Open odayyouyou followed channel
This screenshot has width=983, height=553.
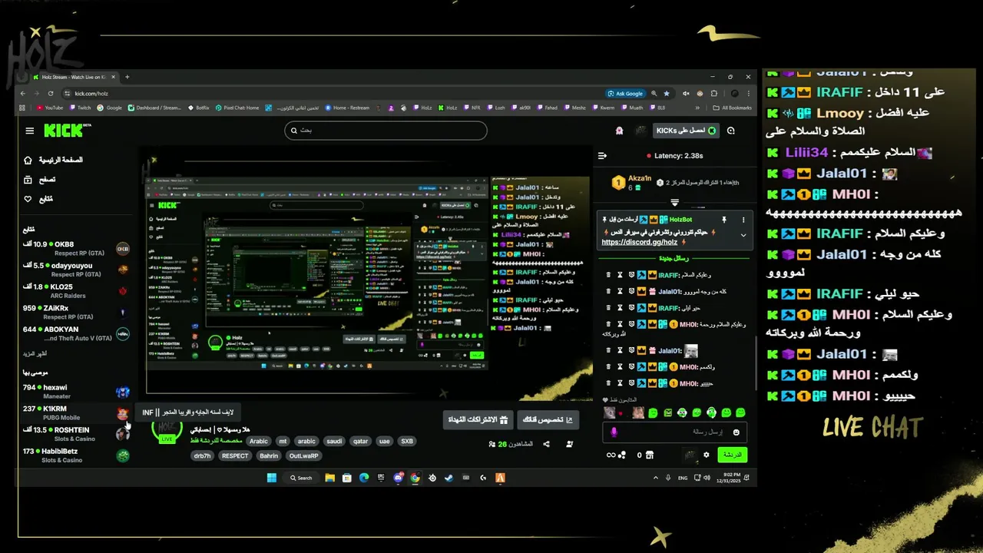76,270
